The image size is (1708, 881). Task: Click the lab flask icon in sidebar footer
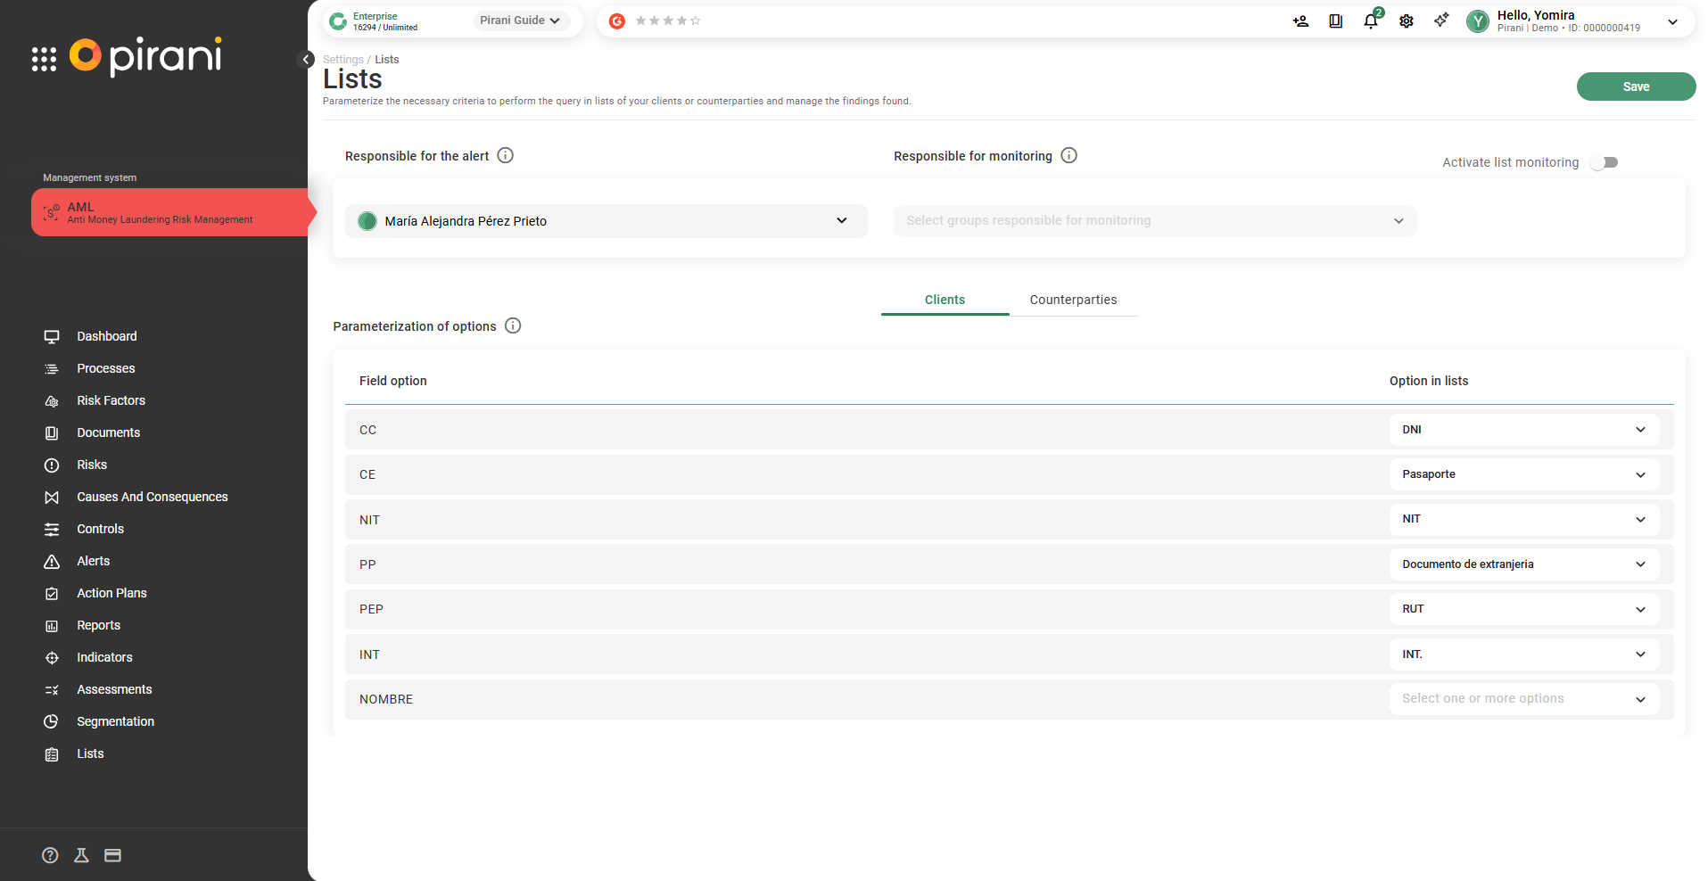click(x=81, y=855)
